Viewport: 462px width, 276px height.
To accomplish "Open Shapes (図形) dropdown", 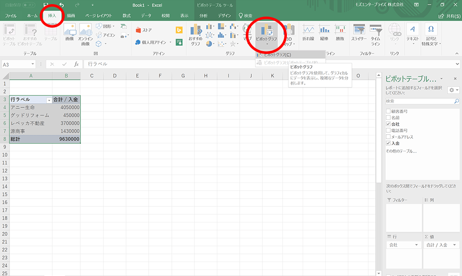I will click(105, 26).
